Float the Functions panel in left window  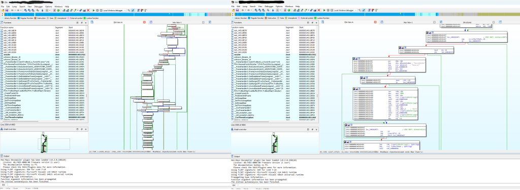click(82, 22)
